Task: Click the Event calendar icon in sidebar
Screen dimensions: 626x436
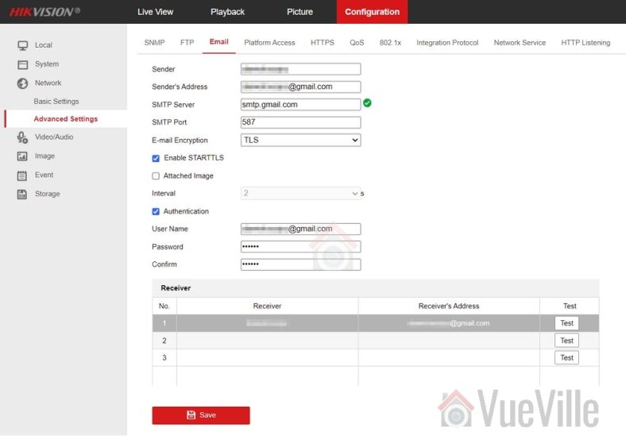Action: point(22,176)
